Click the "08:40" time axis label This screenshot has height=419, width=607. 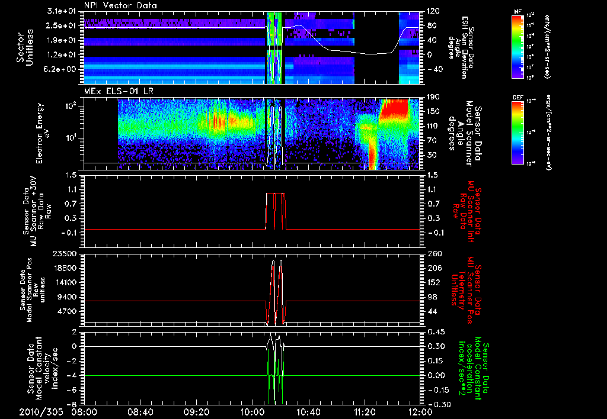click(140, 412)
